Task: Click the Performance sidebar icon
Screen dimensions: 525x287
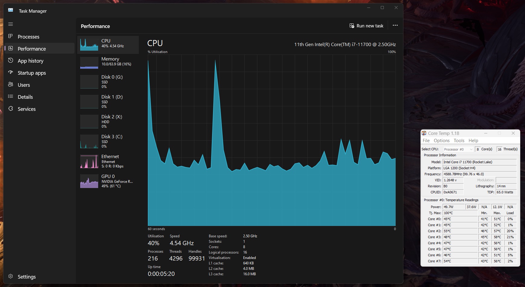Action: coord(11,48)
